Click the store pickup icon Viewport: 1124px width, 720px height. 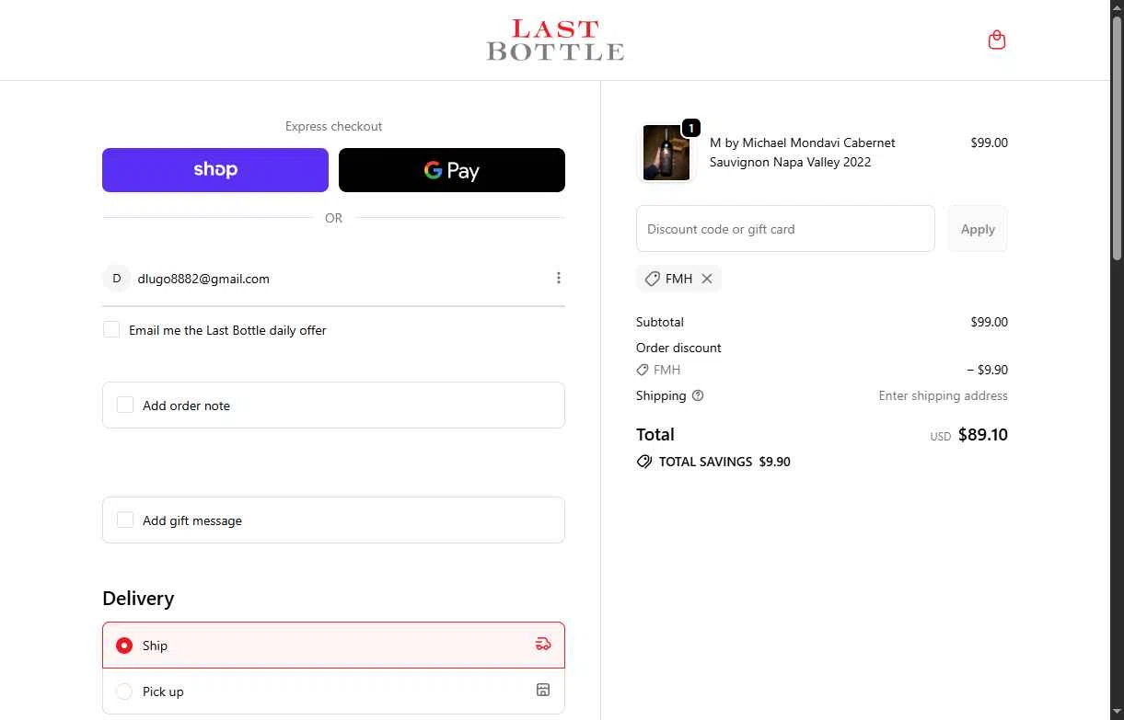click(x=543, y=690)
